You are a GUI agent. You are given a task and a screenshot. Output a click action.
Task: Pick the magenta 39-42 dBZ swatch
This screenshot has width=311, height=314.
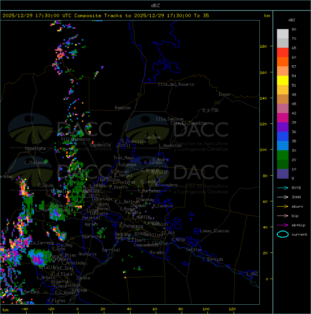(x=283, y=117)
